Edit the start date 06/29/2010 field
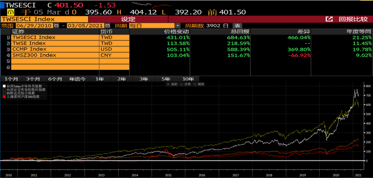The width and height of the screenshot is (373, 178). click(35, 26)
